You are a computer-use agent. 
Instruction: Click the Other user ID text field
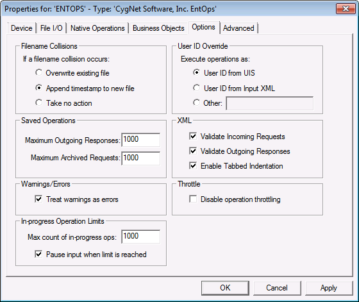270,103
